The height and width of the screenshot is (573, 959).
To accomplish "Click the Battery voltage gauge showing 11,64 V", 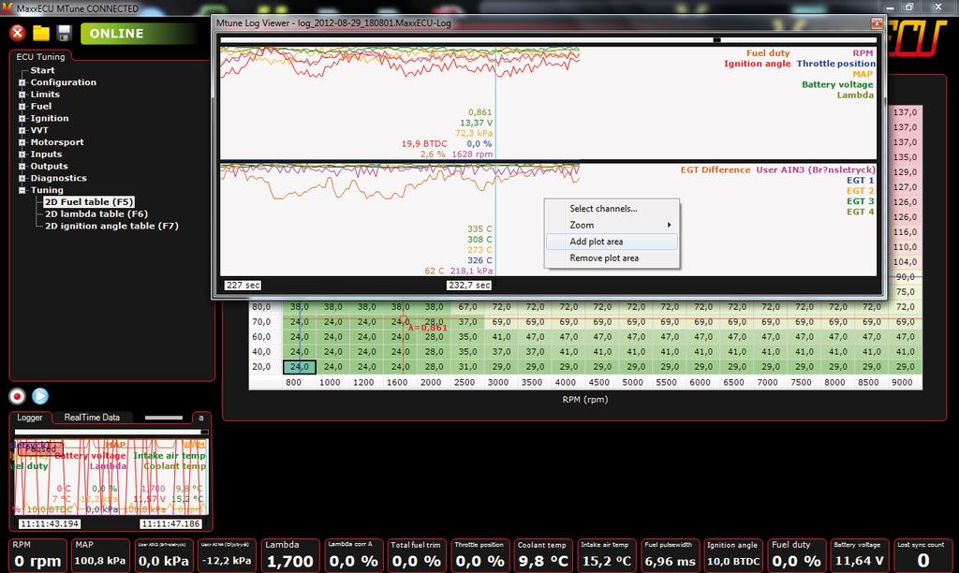I will pyautogui.click(x=859, y=555).
